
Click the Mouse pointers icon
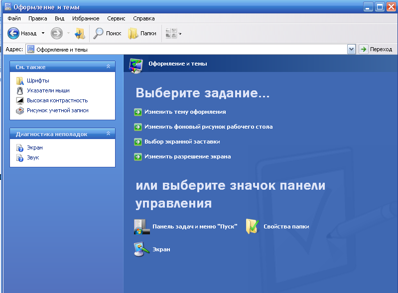click(20, 90)
